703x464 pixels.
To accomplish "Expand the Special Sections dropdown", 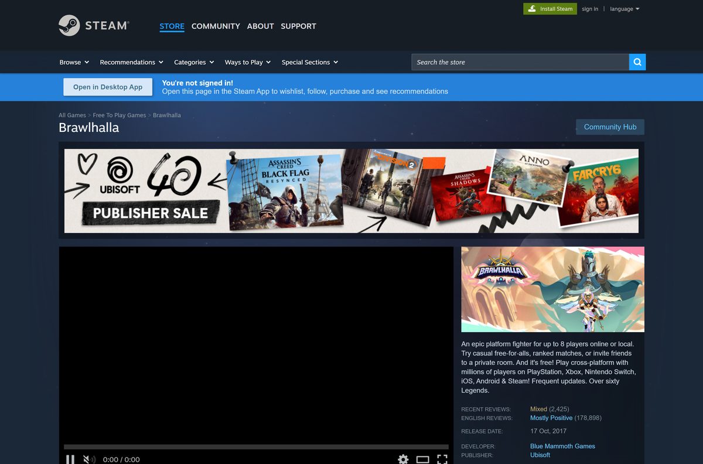I will [310, 62].
